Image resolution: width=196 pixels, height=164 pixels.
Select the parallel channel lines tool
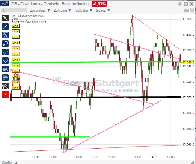tap(5, 52)
